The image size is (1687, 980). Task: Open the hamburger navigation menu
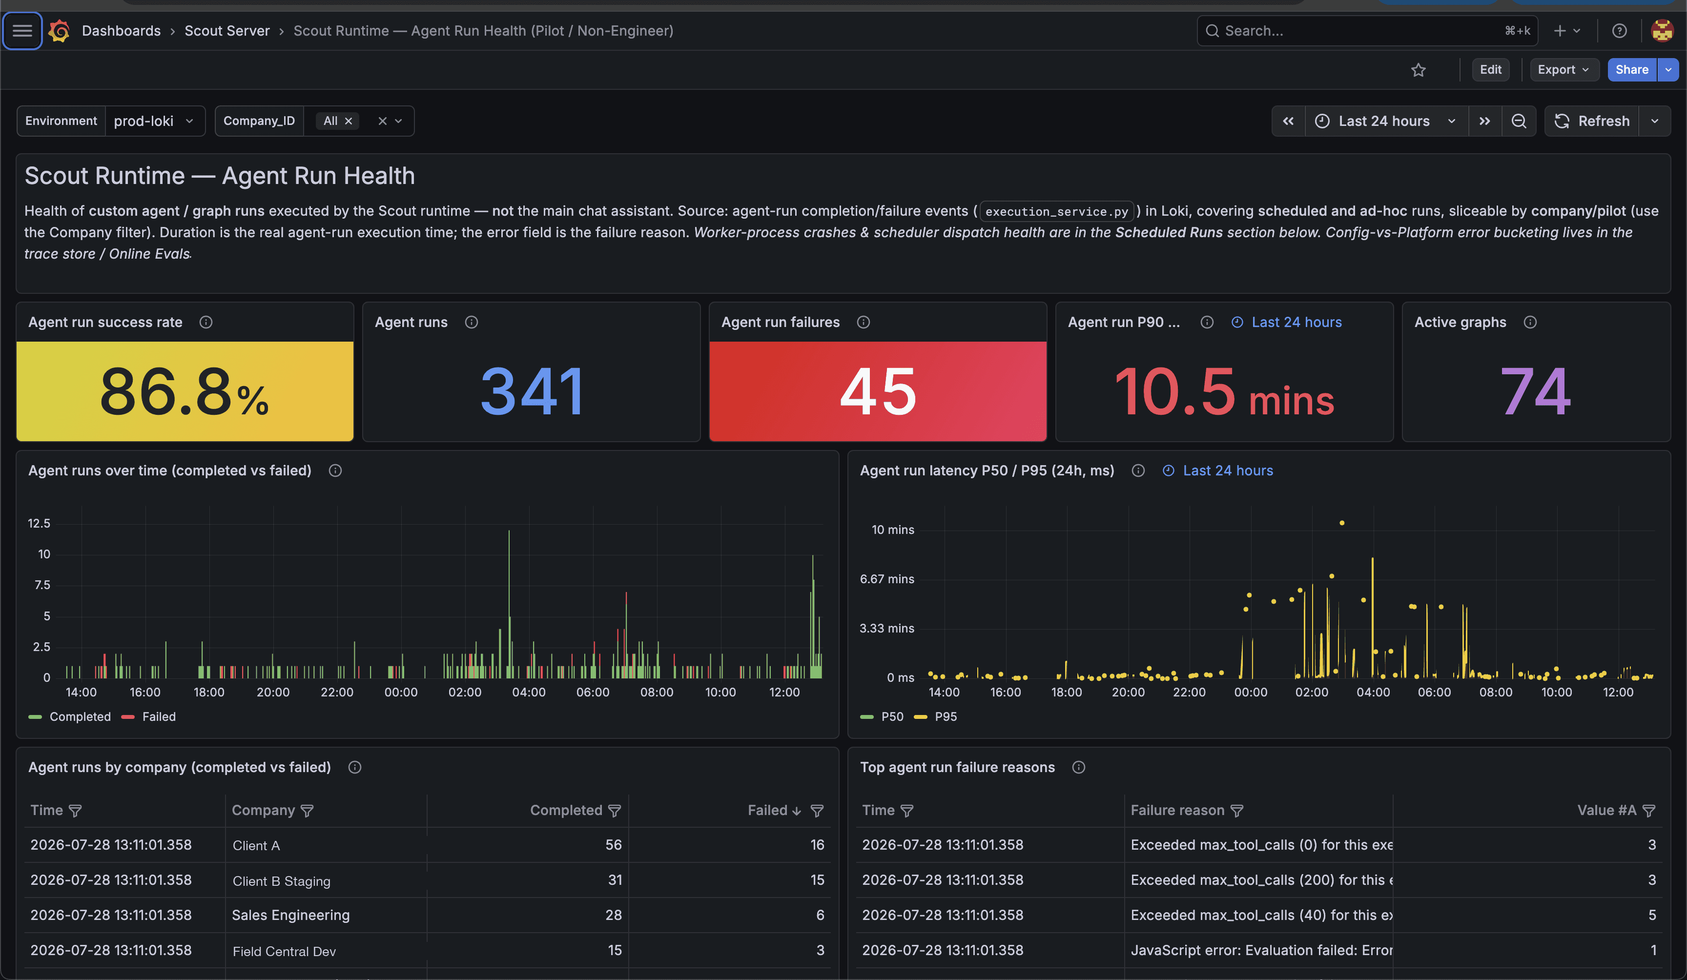coord(22,31)
